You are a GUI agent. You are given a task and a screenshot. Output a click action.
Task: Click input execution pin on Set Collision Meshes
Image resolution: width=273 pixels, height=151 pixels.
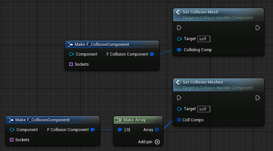179,98
